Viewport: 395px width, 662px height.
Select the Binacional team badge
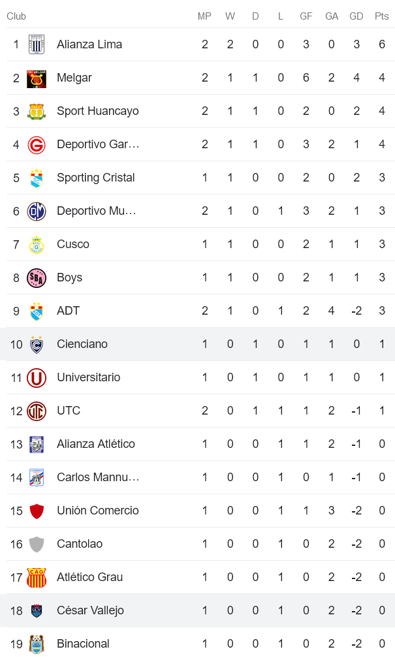pos(36,643)
